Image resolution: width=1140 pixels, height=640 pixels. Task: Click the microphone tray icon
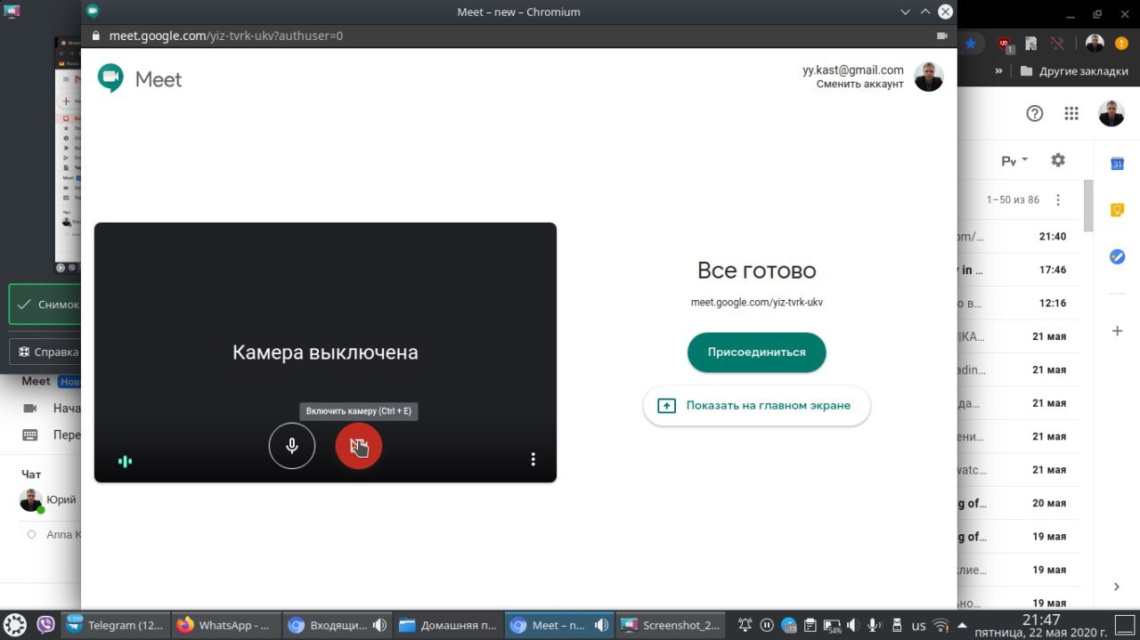875,625
